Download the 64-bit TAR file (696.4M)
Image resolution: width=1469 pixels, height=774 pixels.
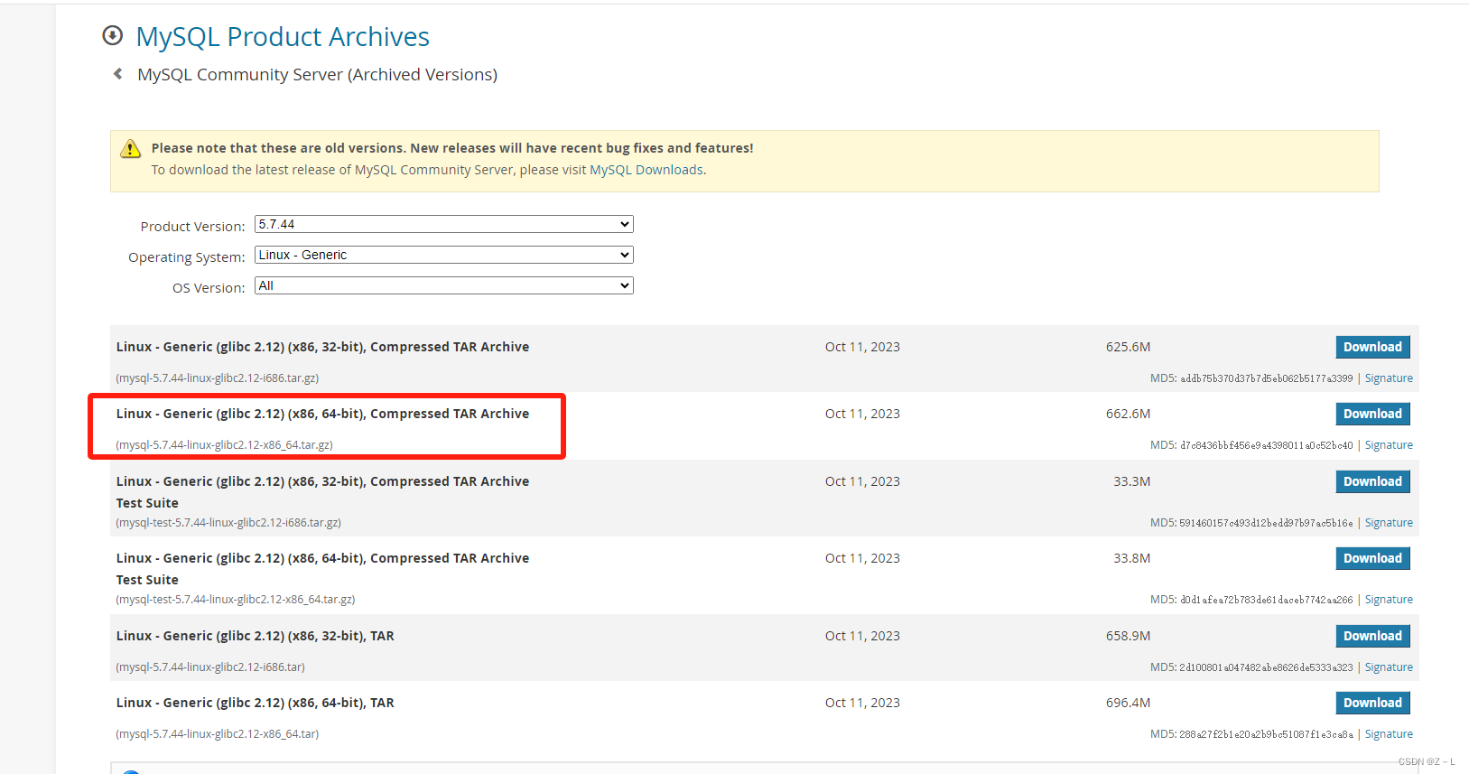1372,703
